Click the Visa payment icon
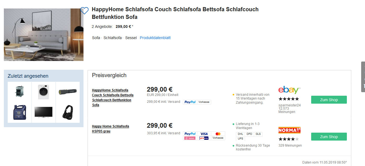Screen dimensions: 365x166 point(204,134)
